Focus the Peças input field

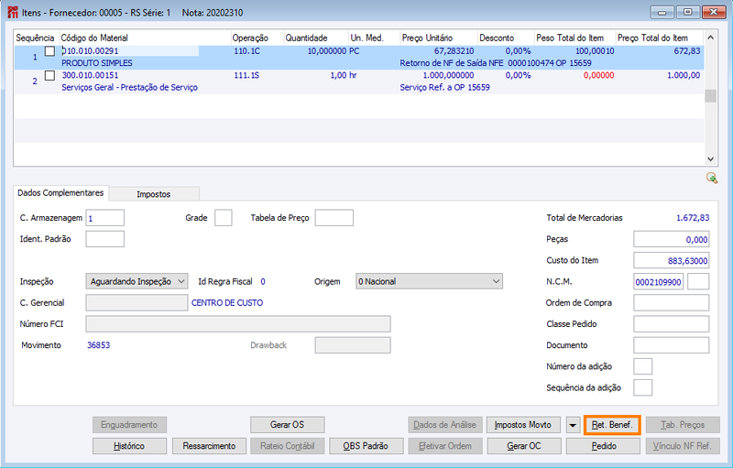click(672, 239)
